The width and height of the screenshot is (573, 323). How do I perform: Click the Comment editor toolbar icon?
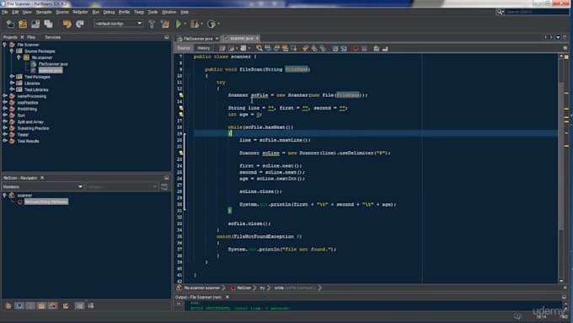point(376,48)
